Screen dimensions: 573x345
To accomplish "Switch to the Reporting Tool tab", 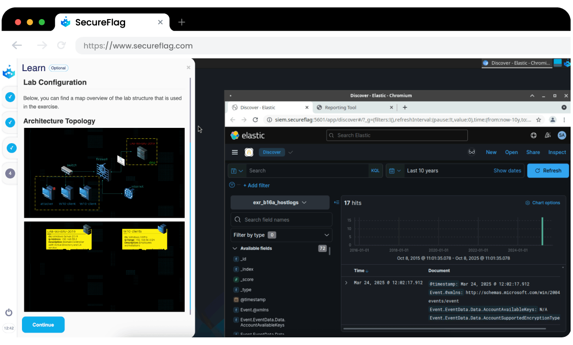I will pyautogui.click(x=354, y=108).
